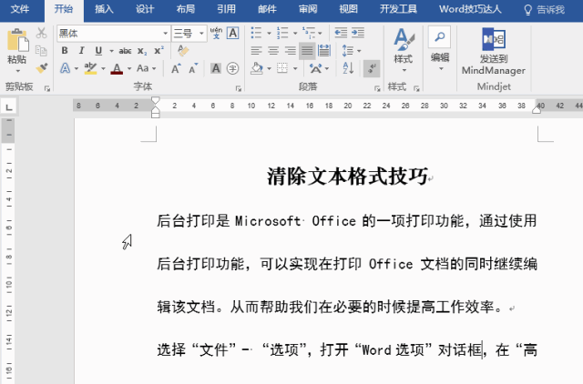Click the 告诉我 Tell Me box
The image size is (583, 384).
click(x=545, y=9)
